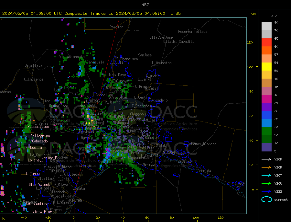Select the magenta 42 dBZ color swatch
Screen dimensions: 291x222
tap(266, 99)
